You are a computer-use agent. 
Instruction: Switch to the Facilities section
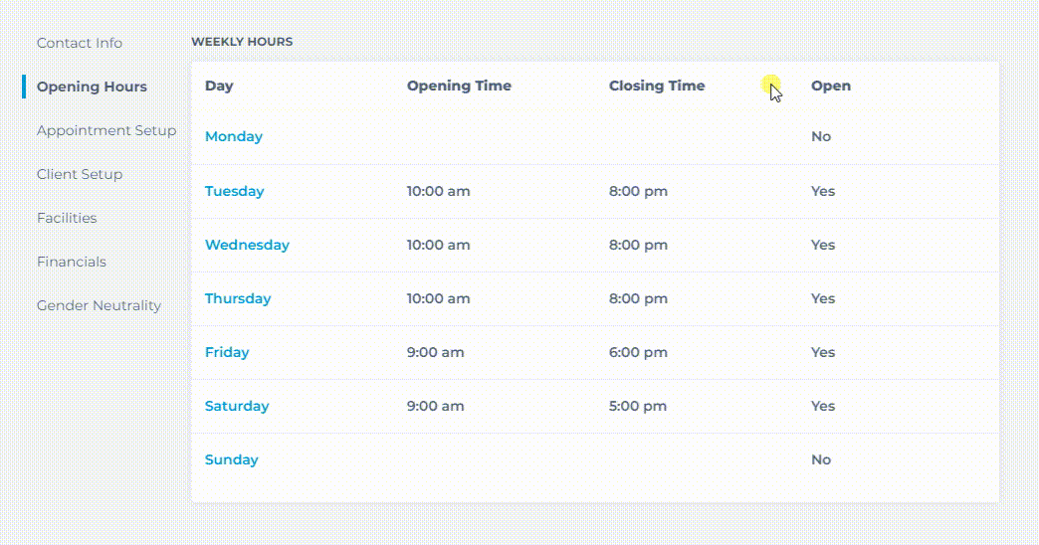click(x=67, y=218)
